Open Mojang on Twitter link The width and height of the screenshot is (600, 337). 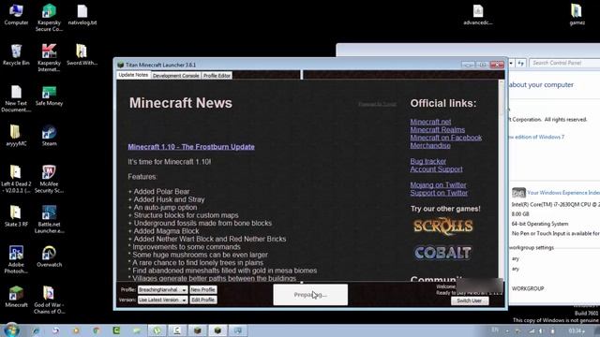click(x=438, y=185)
